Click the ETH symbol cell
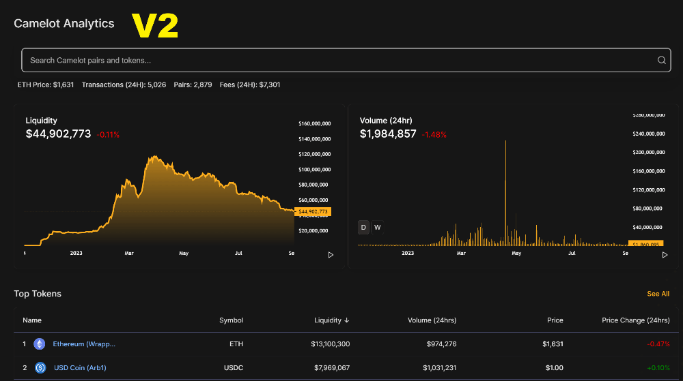Viewport: 683px width, 381px height. (236, 344)
